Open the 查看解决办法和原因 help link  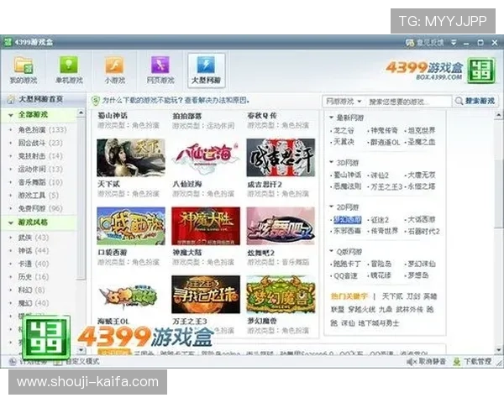(217, 100)
